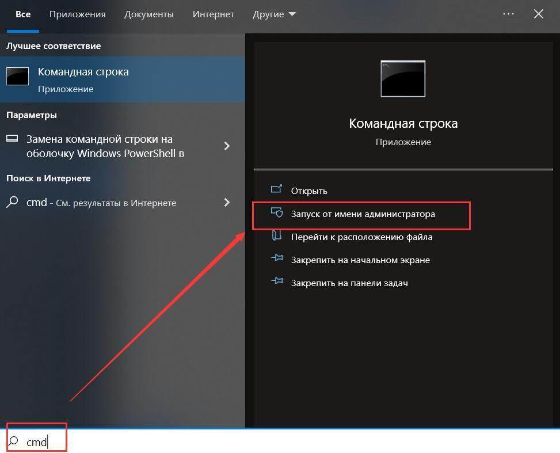560x453 pixels.
Task: Close the search panel with X
Action: point(539,14)
